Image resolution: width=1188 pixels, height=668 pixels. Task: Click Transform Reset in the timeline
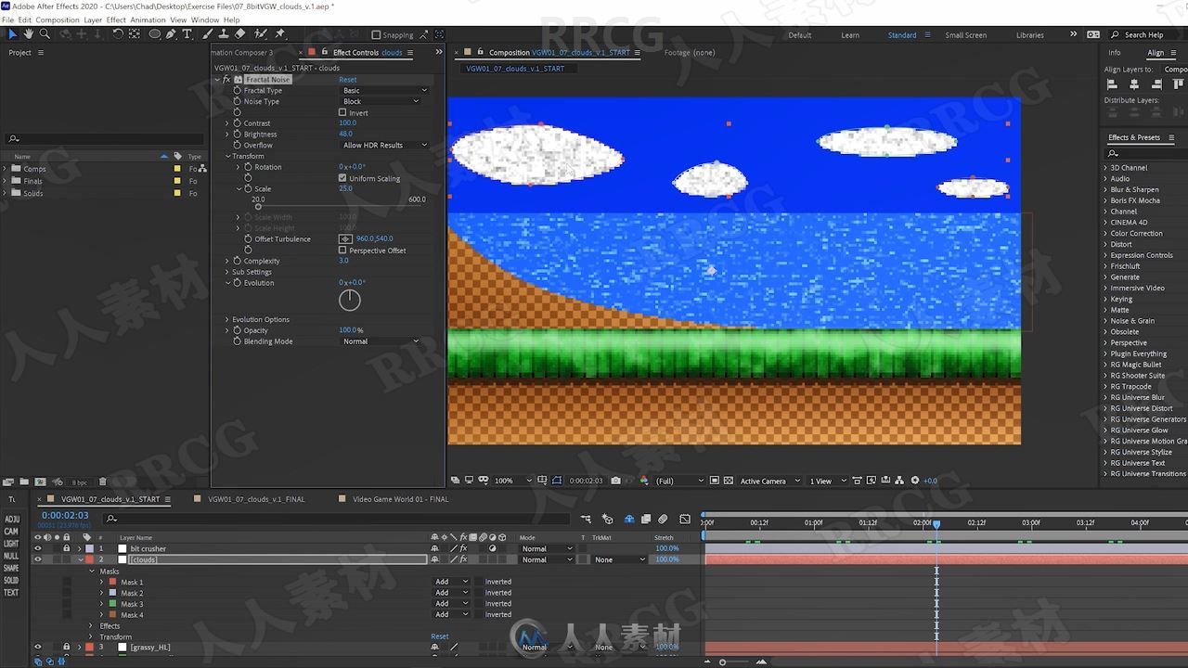click(x=440, y=636)
